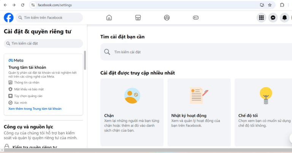
Task: Click Mật khẩu và bảo mật shield icon
Action: point(10,89)
